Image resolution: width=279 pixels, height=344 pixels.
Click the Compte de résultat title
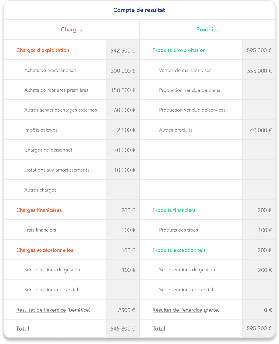click(x=139, y=10)
